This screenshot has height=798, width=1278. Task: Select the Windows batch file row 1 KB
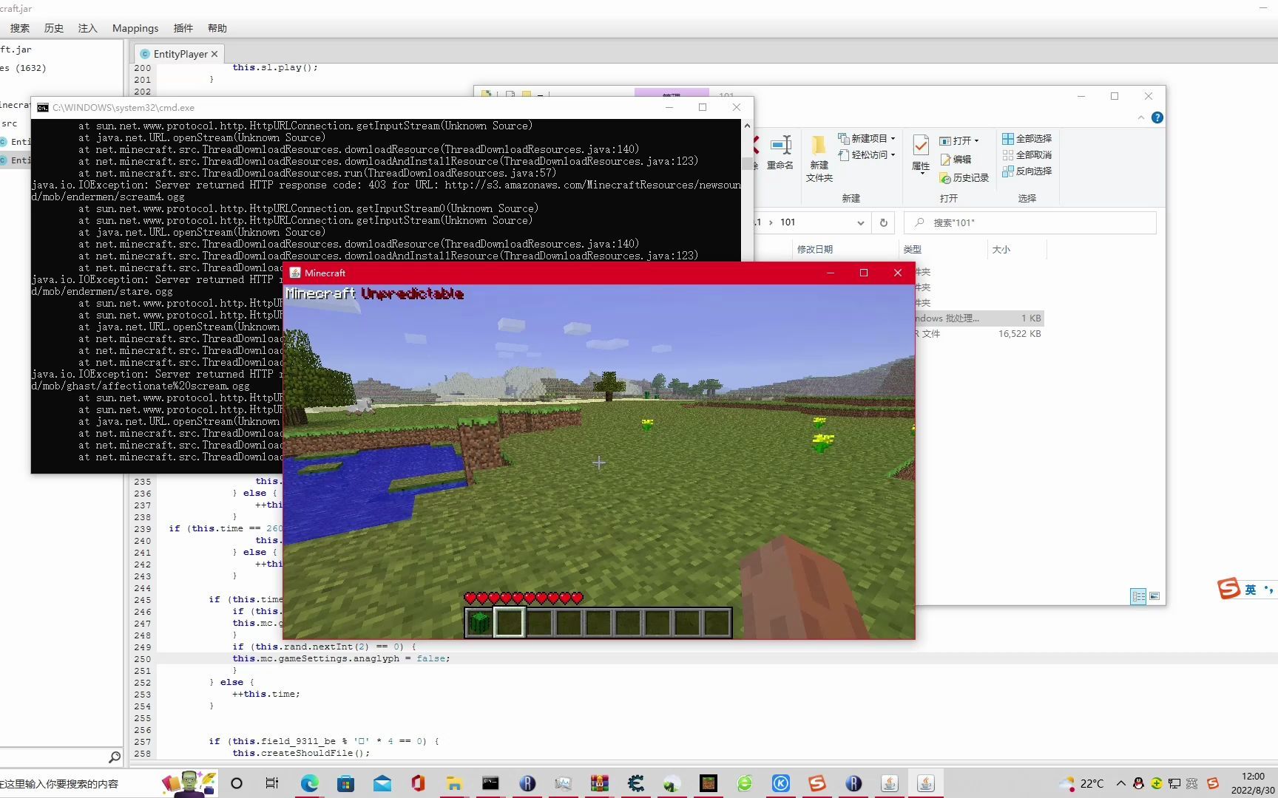[978, 318]
